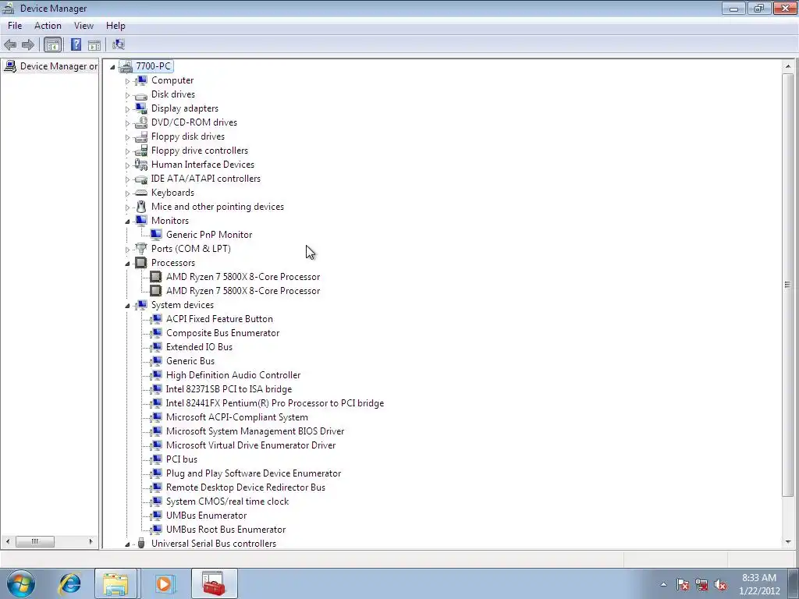This screenshot has width=799, height=599.
Task: Open the File menu
Action: click(15, 26)
